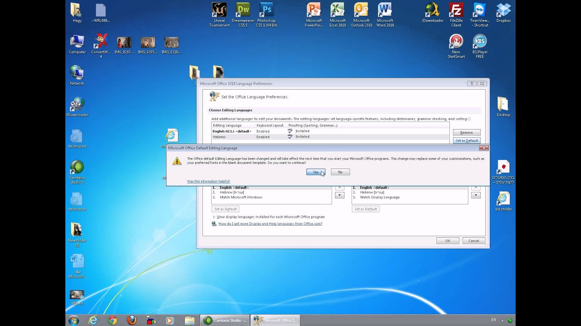Image resolution: width=581 pixels, height=326 pixels.
Task: Open the EN language indicator in tray
Action: click(x=493, y=320)
